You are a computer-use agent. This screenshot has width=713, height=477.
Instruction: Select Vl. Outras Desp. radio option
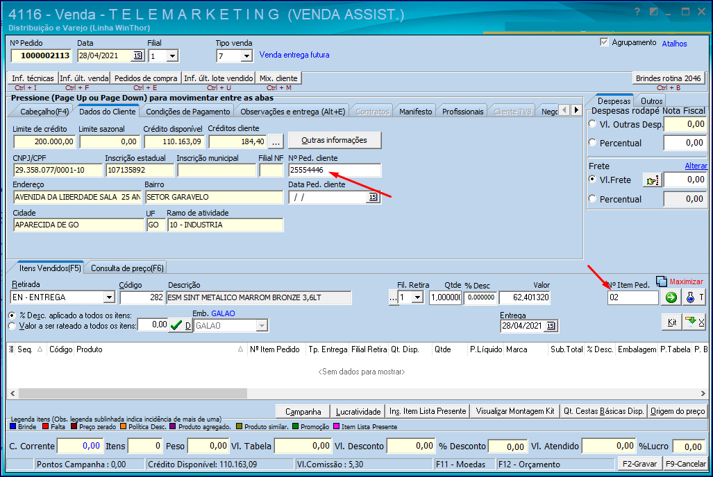tap(592, 124)
